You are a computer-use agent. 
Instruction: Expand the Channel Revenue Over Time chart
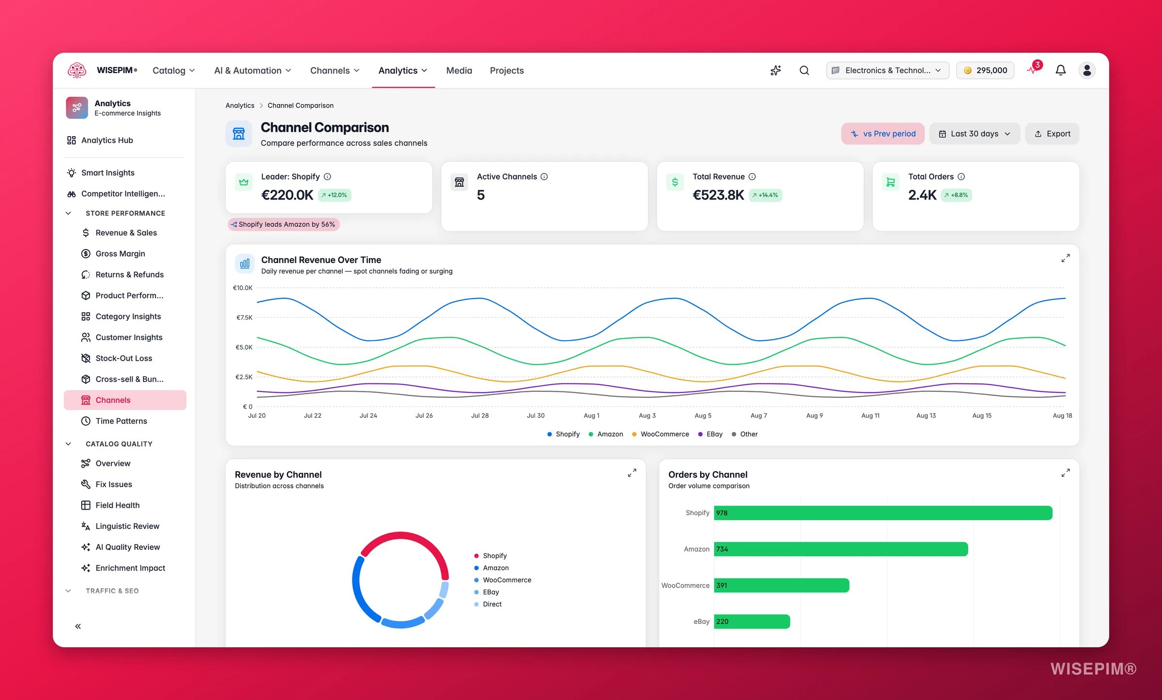1066,258
